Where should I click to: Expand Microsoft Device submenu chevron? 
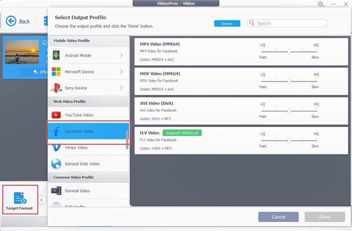[121, 72]
